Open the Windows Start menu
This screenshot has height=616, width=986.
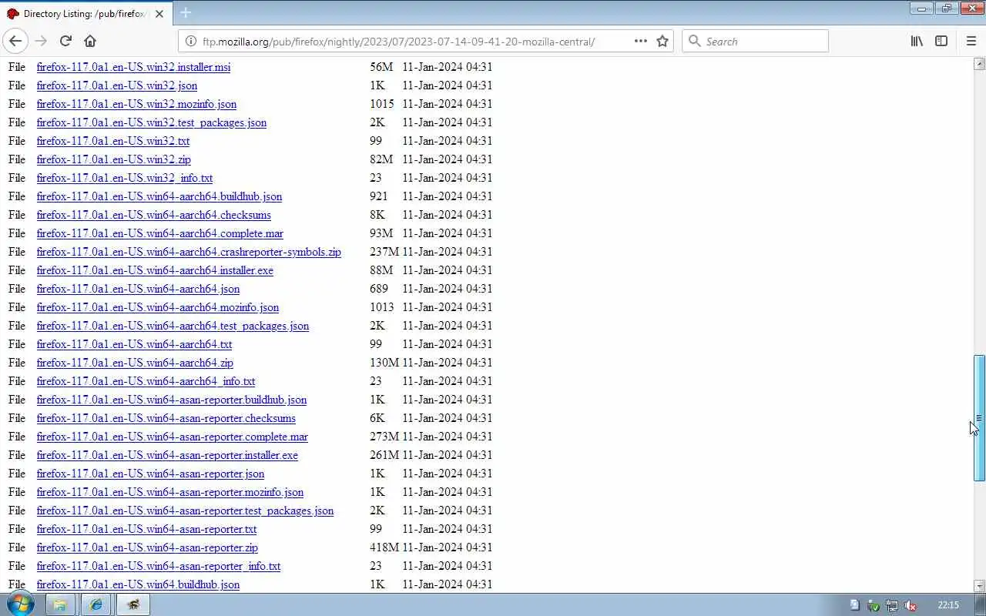coord(21,604)
